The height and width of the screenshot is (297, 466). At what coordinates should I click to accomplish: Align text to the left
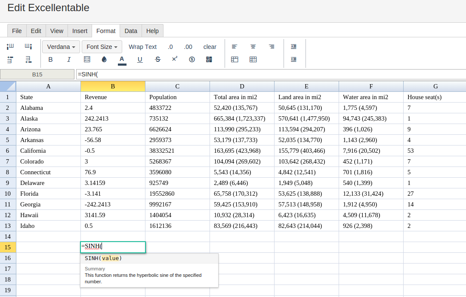(235, 47)
